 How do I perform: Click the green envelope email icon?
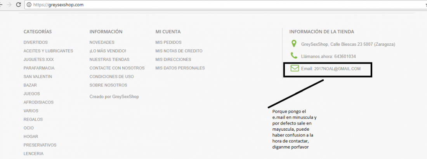point(295,68)
